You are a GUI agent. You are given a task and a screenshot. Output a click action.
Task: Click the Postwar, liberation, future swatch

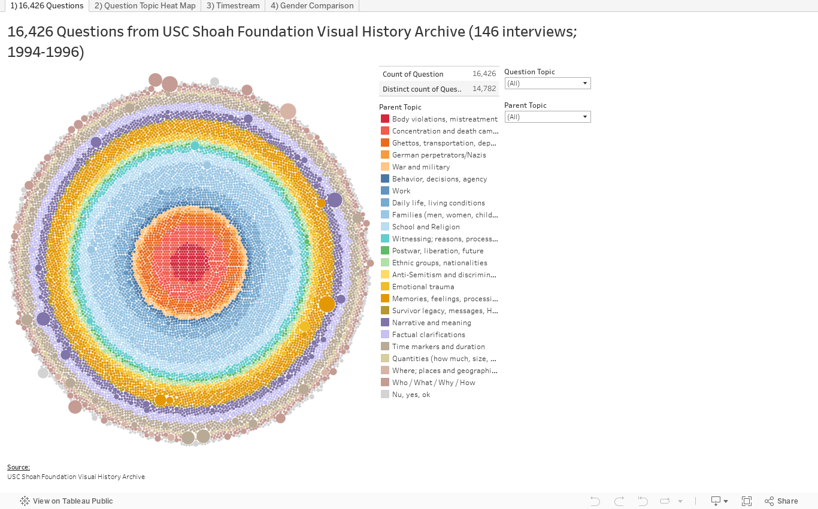coord(385,251)
